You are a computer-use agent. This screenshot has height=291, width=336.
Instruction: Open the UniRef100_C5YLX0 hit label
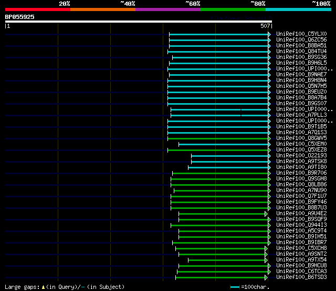click(x=301, y=34)
